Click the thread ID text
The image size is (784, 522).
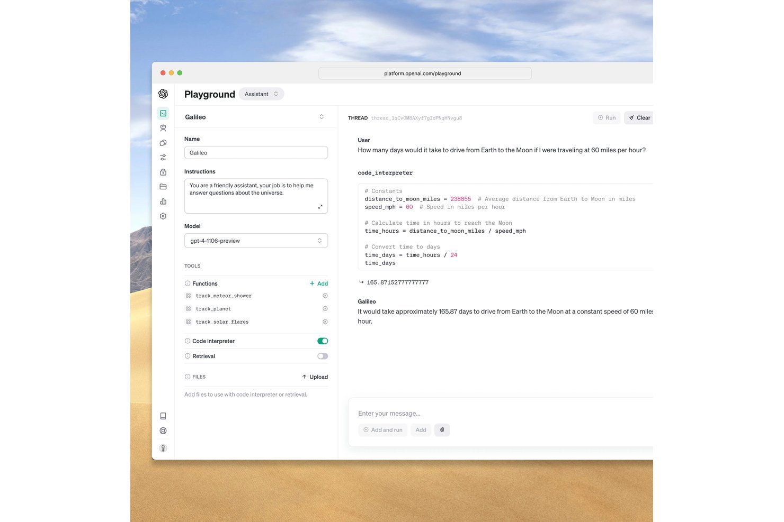[x=416, y=118]
